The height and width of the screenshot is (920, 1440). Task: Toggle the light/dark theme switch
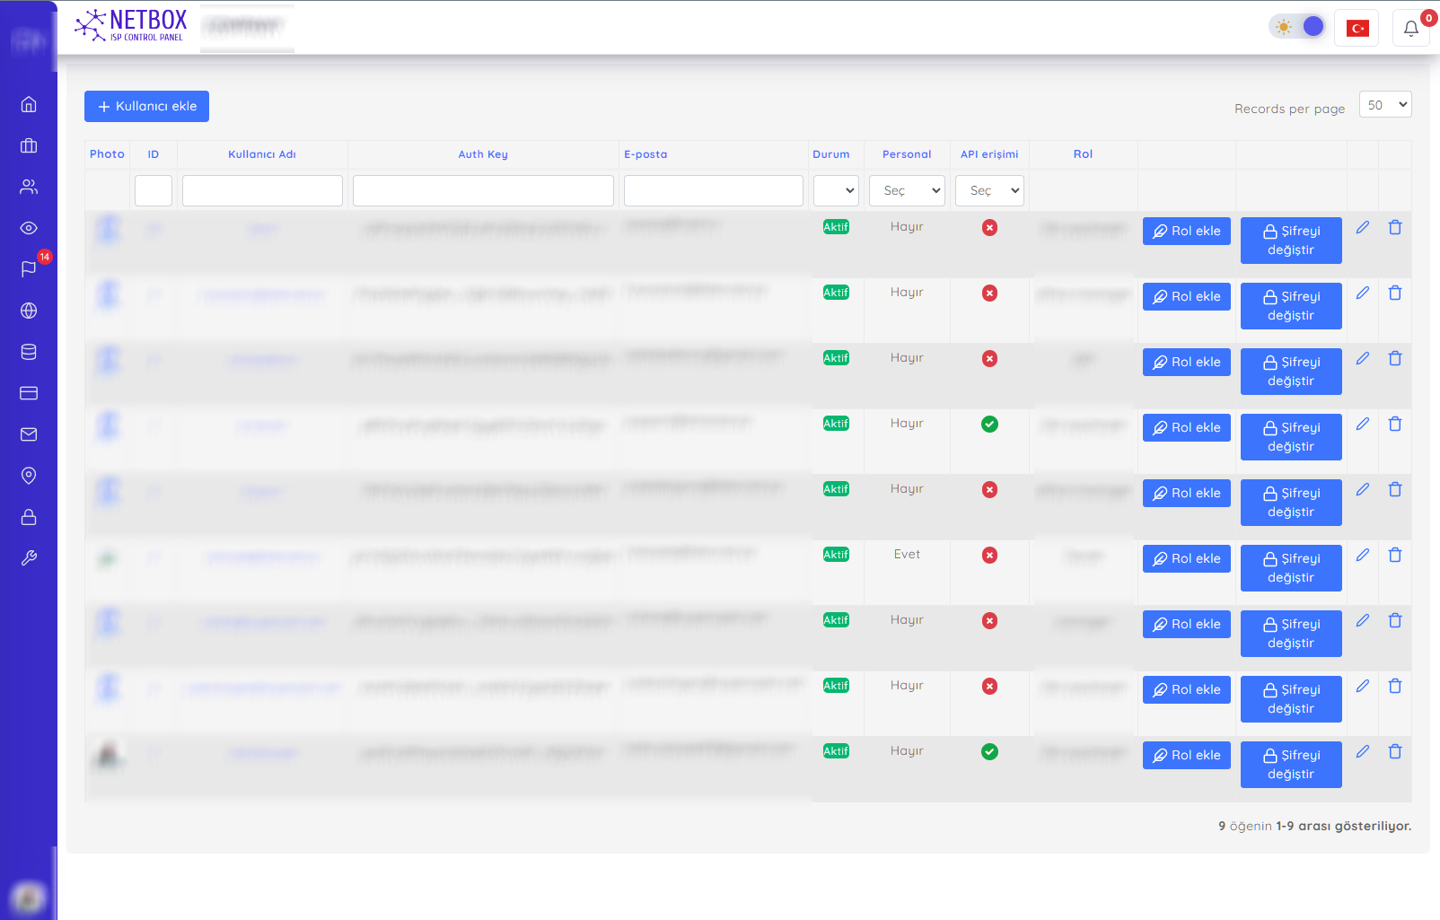[1298, 27]
